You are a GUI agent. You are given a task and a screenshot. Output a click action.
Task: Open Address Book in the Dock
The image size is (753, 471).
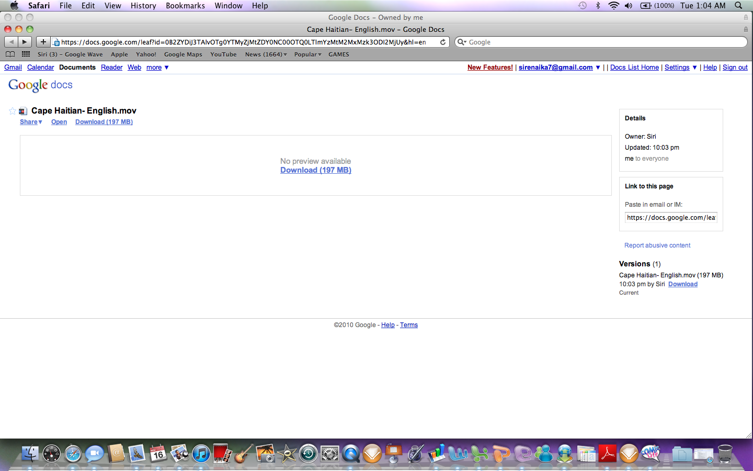(x=116, y=453)
